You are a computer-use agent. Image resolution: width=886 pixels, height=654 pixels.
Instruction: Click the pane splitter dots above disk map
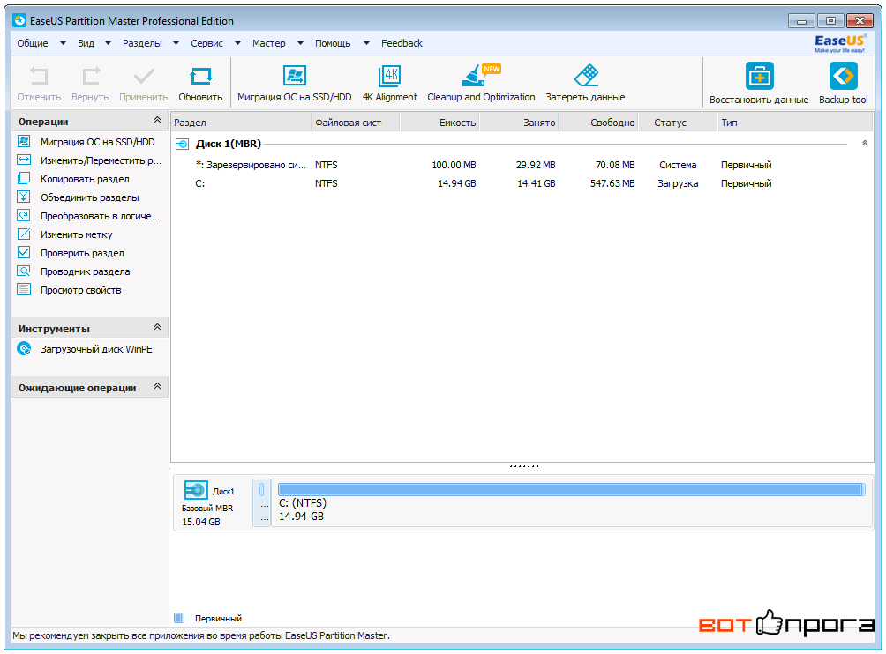(x=524, y=466)
